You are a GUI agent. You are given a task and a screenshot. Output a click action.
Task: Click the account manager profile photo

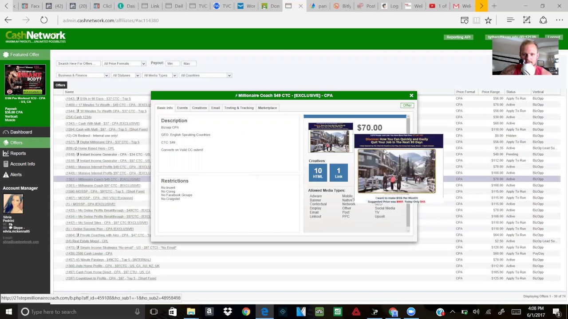point(13,203)
